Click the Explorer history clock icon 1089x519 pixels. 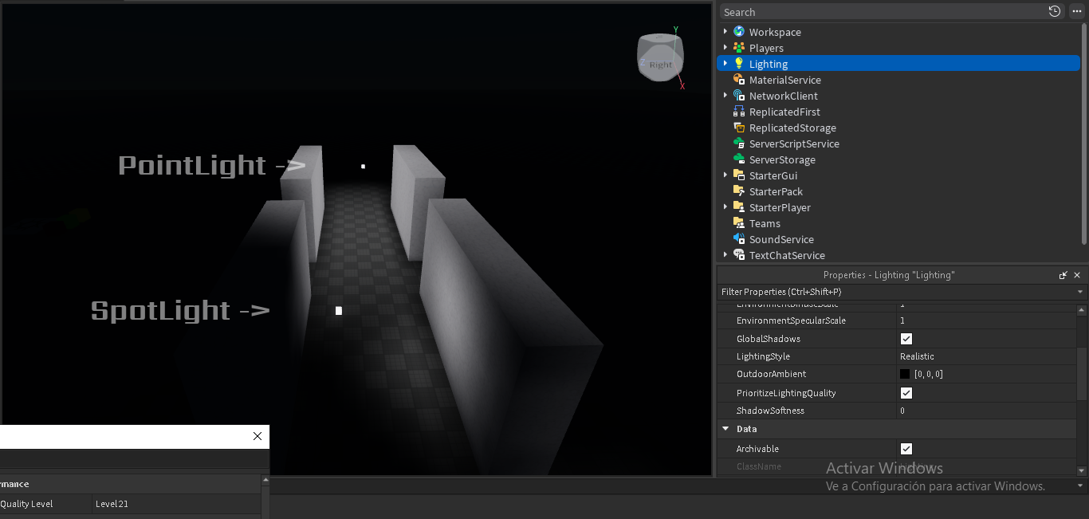coord(1054,11)
